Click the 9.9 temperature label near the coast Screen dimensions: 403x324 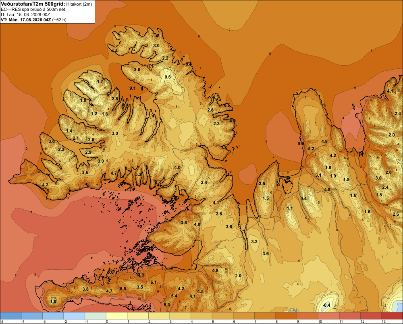[301, 143]
